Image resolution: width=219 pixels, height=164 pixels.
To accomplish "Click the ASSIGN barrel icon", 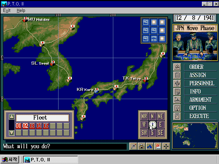I will (x=177, y=75).
